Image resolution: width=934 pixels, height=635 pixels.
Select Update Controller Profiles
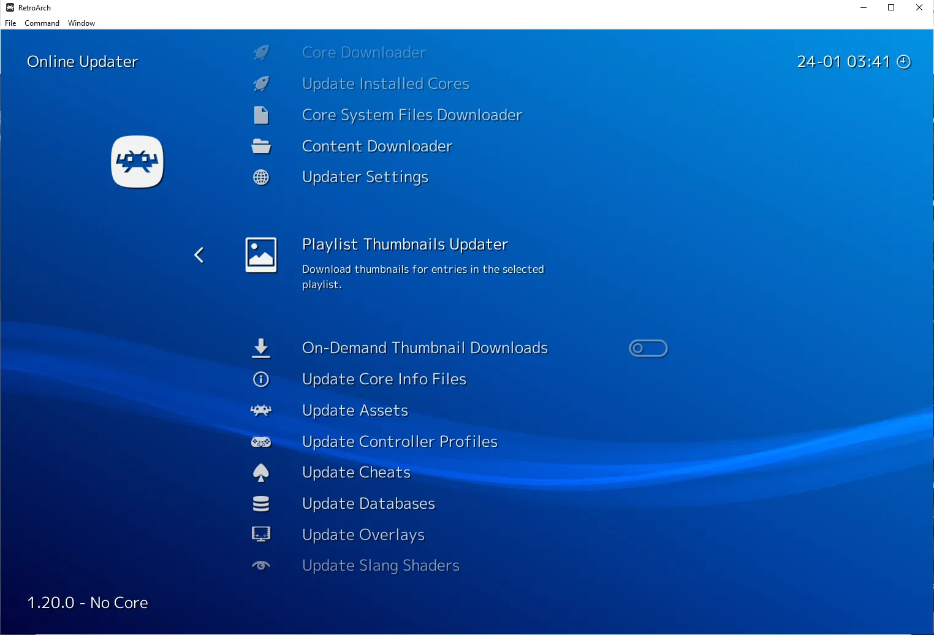coord(400,442)
